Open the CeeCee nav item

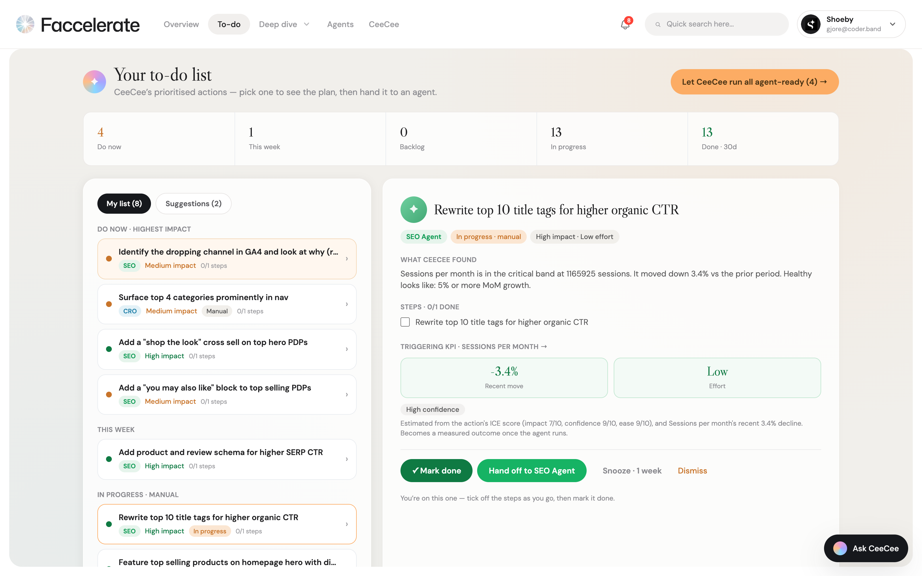coord(384,24)
